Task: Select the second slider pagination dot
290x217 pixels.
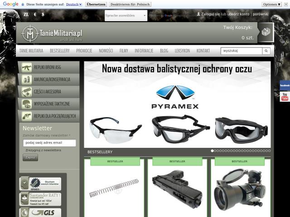Action: pos(215,151)
